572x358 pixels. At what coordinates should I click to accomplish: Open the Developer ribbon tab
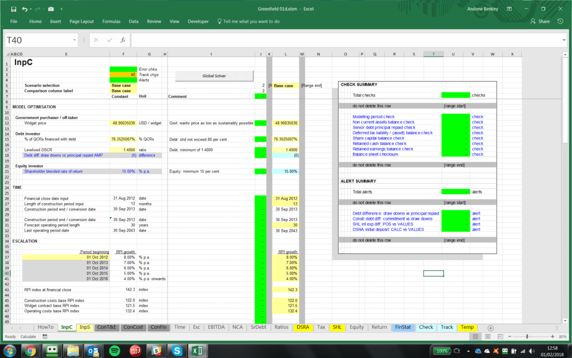tap(198, 22)
